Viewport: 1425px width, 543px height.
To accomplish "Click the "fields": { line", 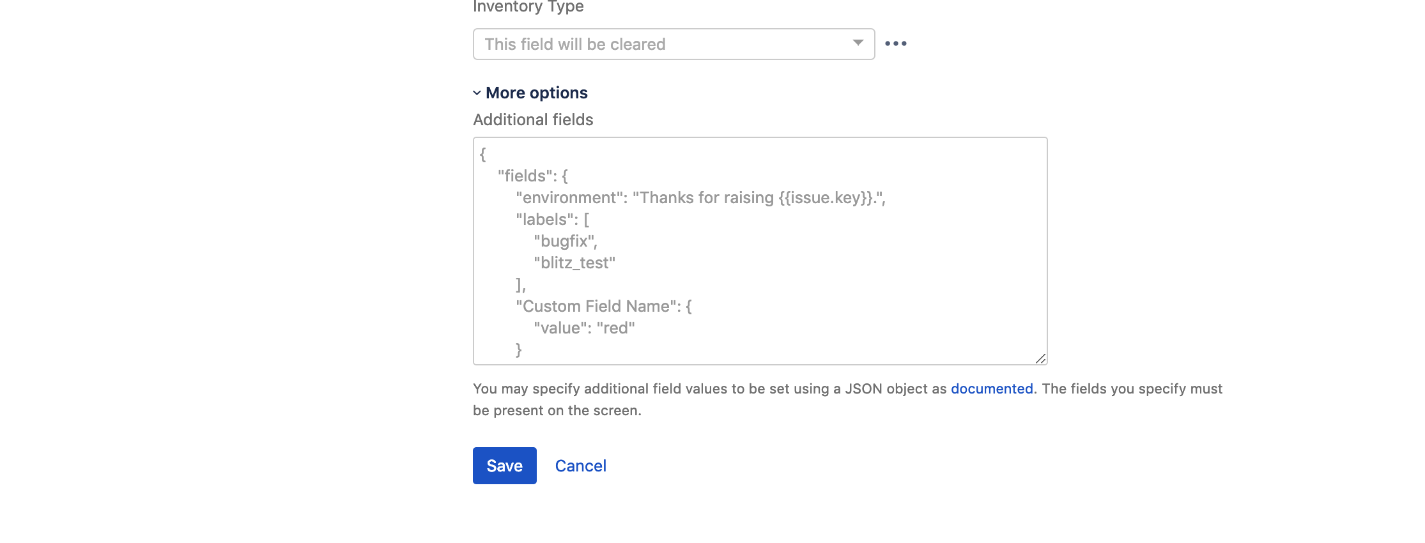I will 533,176.
